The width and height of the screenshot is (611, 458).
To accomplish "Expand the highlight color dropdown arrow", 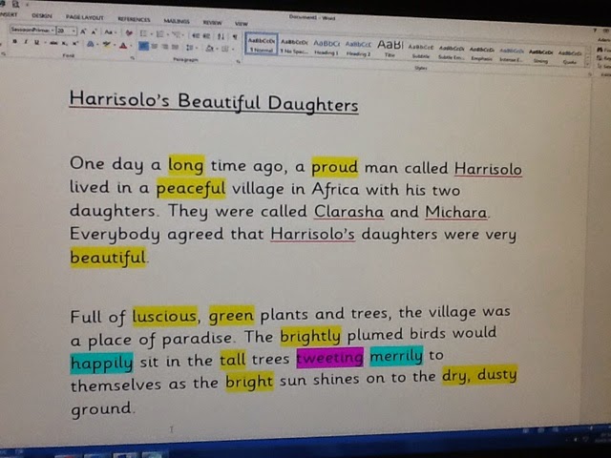I will pos(115,45).
